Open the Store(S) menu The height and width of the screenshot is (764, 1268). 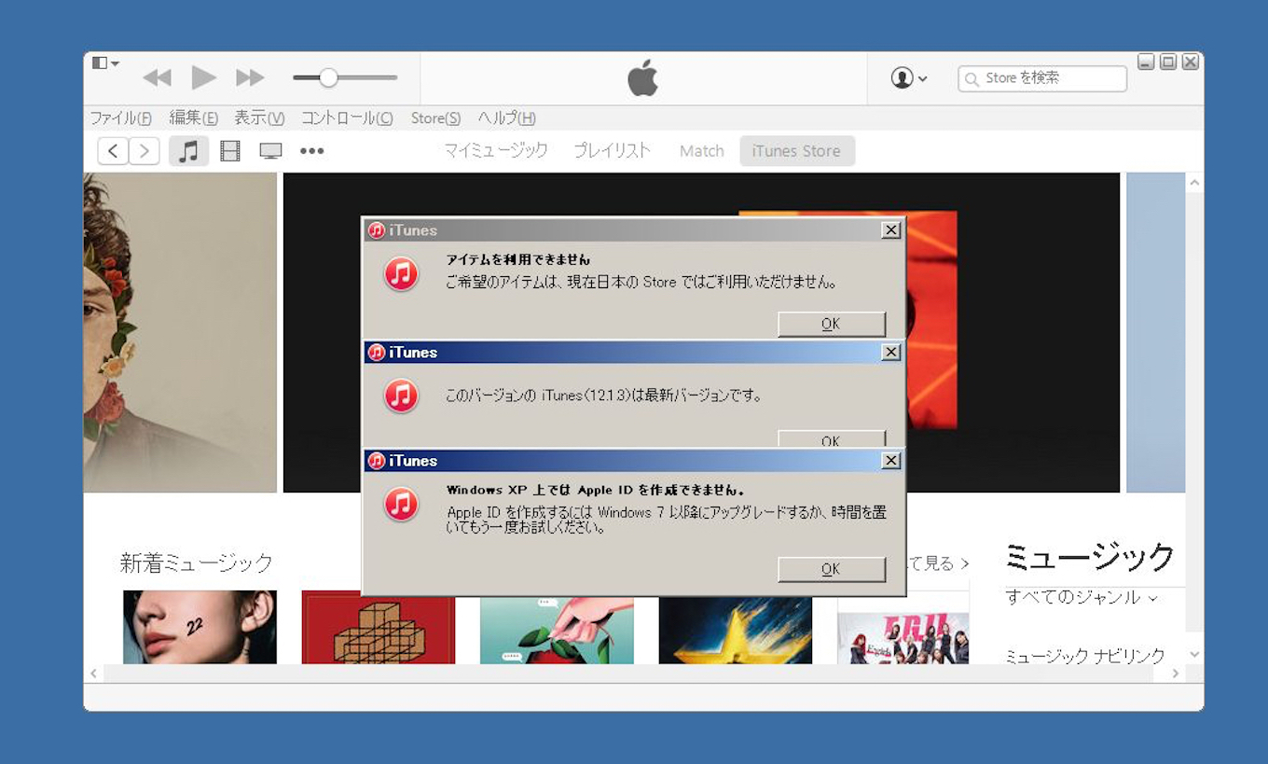[x=435, y=118]
